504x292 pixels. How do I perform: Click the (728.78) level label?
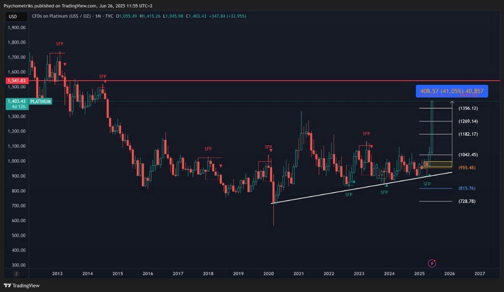(467, 201)
